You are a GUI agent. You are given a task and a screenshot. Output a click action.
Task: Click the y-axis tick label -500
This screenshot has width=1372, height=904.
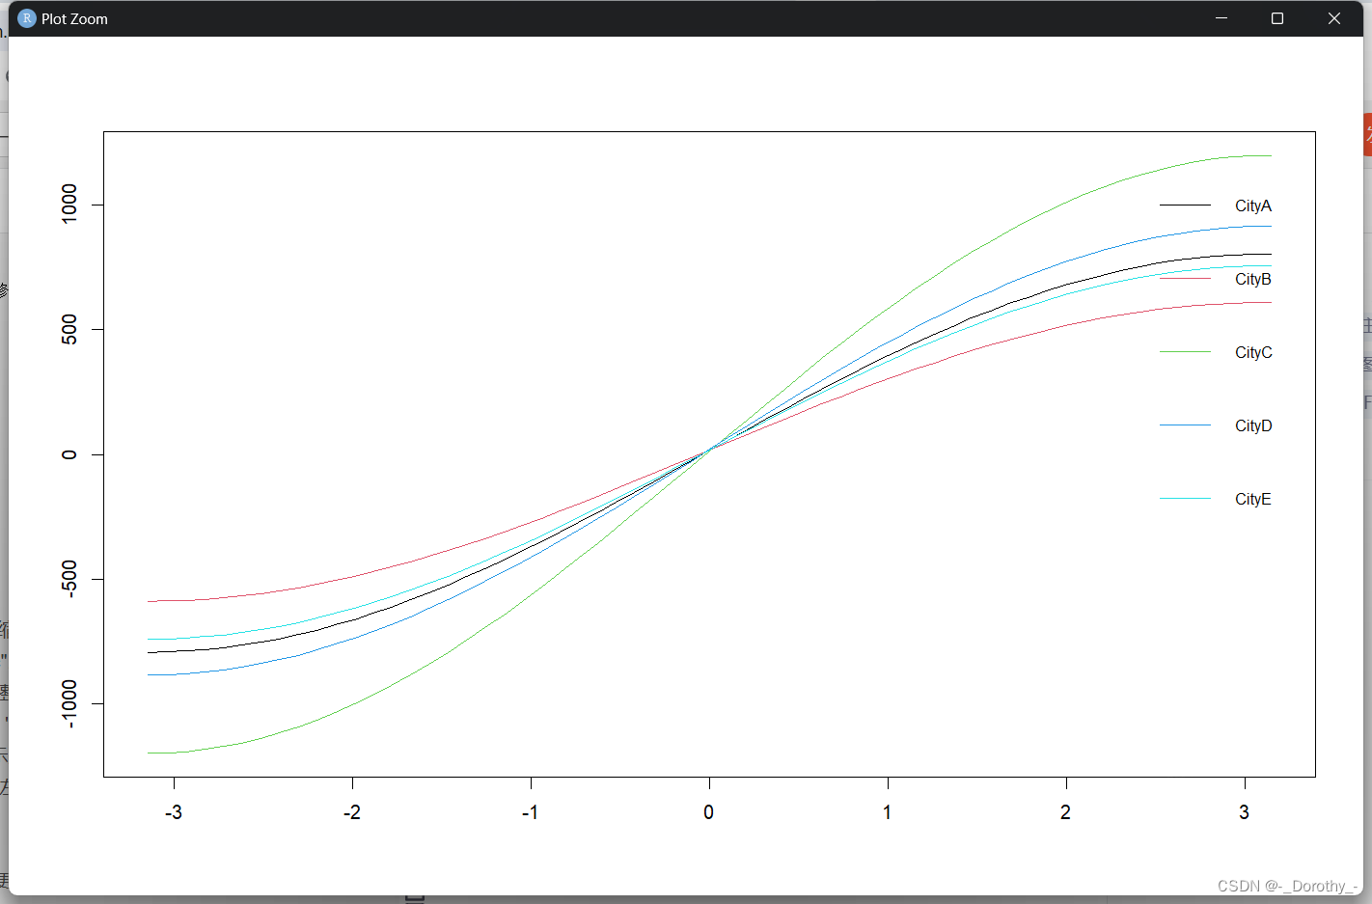[69, 579]
